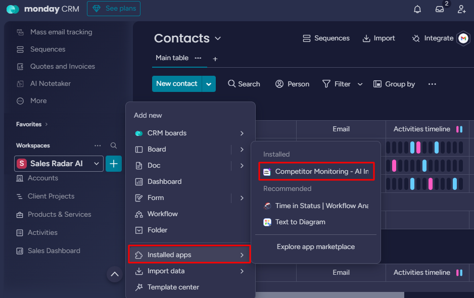Add a new view with plus

215,59
